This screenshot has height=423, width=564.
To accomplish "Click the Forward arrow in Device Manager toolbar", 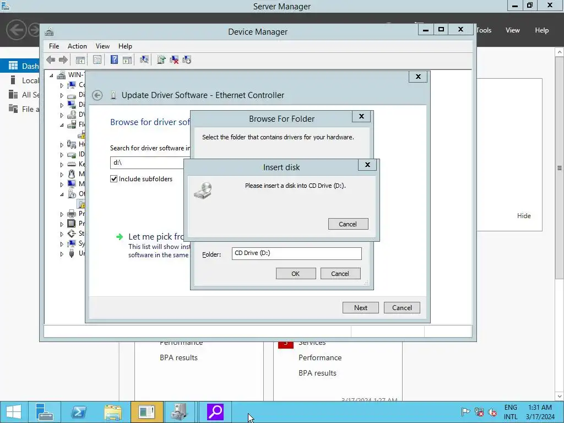I will [63, 59].
